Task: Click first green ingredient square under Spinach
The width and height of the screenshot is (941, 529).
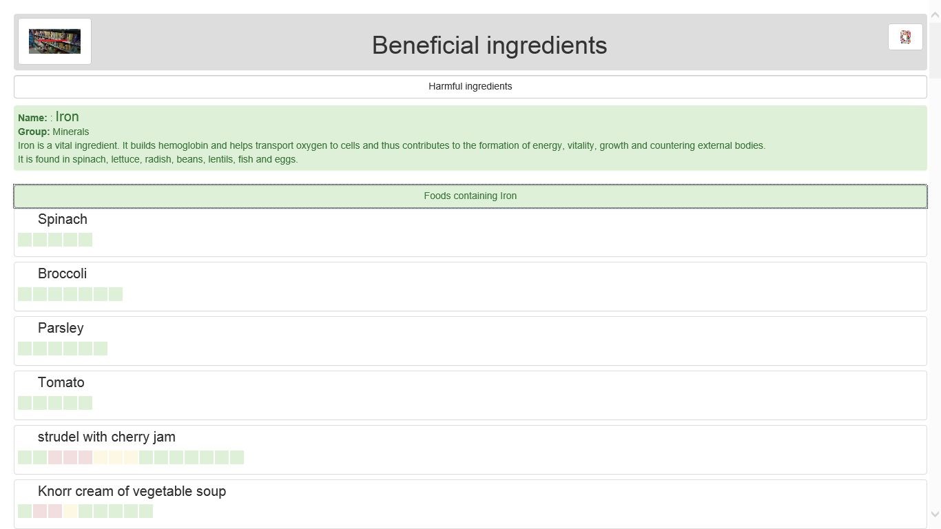Action: click(25, 240)
